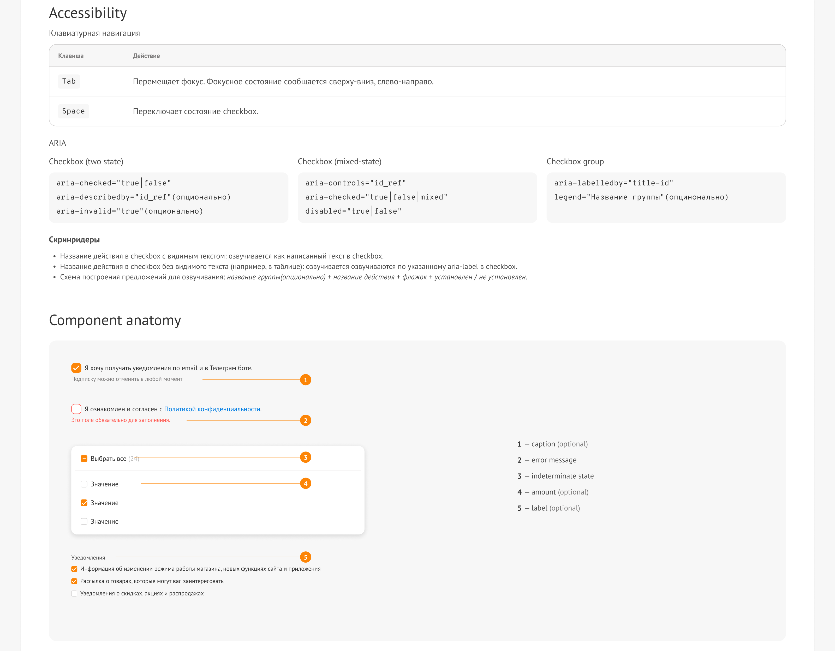The width and height of the screenshot is (835, 651).
Task: Click the aria-labelledby code line
Action: pyautogui.click(x=614, y=183)
